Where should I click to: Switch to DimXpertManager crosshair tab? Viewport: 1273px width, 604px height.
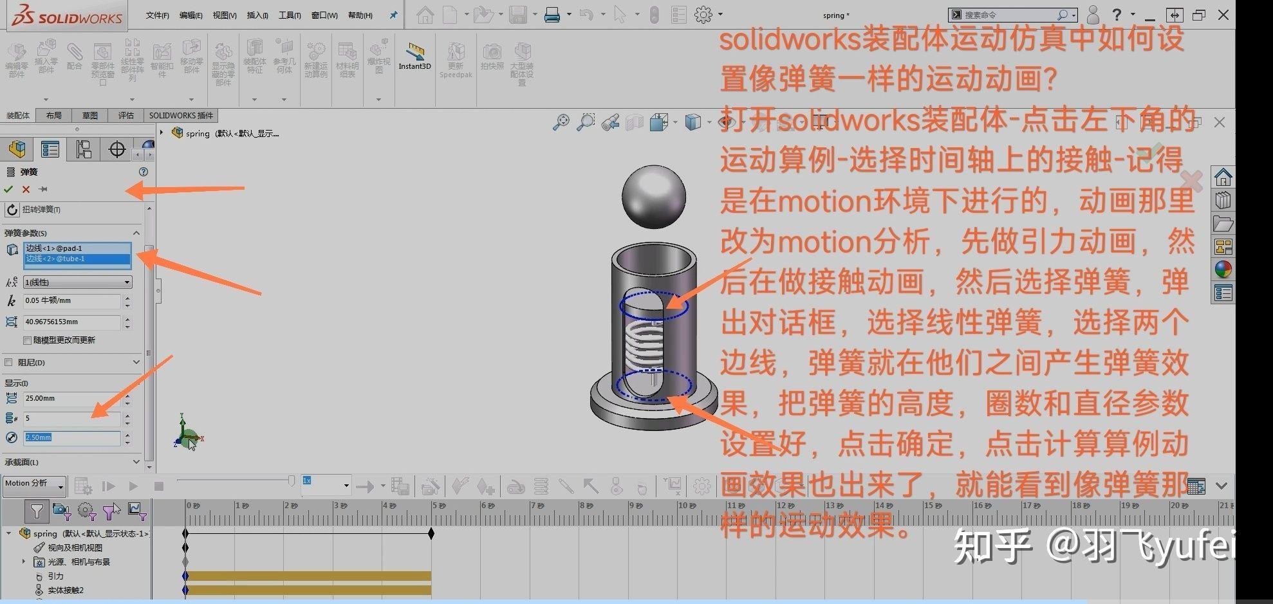117,149
